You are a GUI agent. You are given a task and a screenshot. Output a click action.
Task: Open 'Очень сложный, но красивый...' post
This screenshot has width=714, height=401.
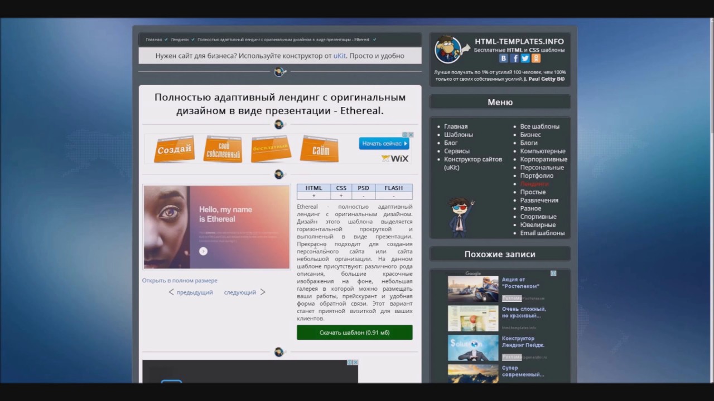(524, 312)
